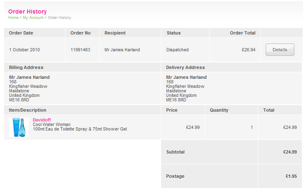
Task: Click the Cool Water product thumbnail
Action: click(x=19, y=127)
